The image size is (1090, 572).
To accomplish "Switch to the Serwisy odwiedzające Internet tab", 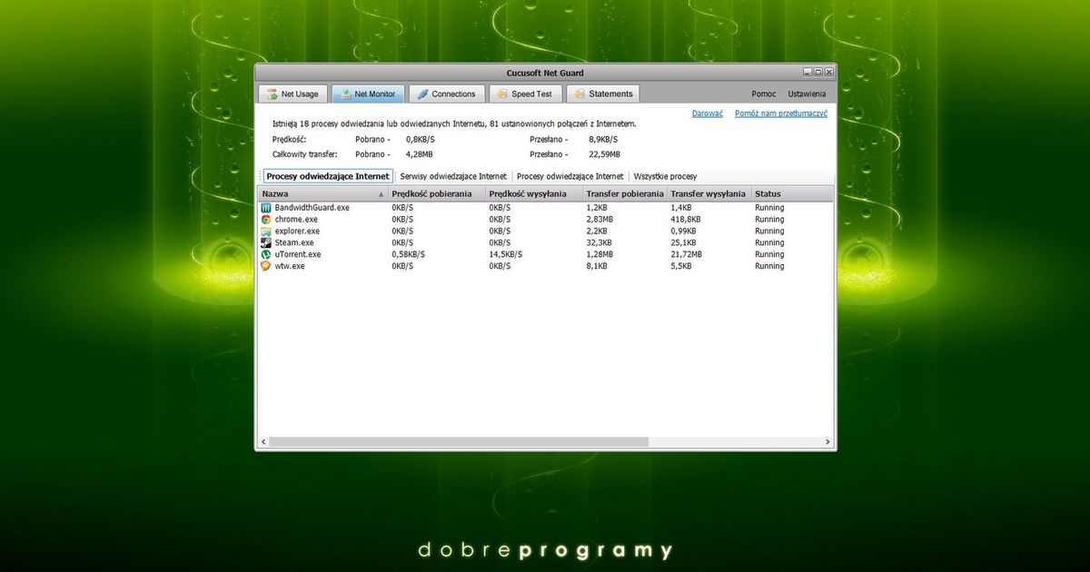I will click(453, 176).
